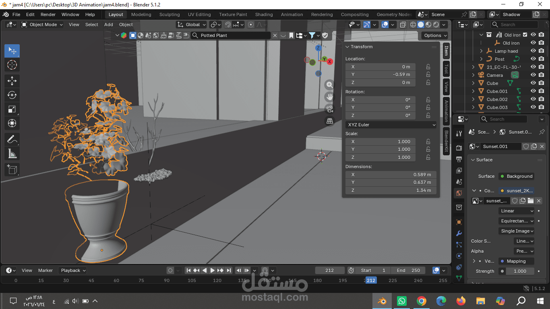Hide Cube.001 using its eye icon
The width and height of the screenshot is (550, 309).
(533, 91)
